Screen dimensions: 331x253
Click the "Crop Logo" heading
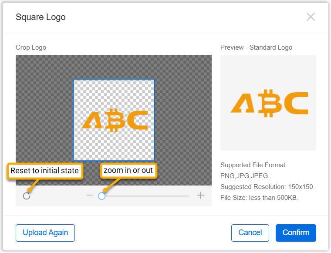(31, 47)
